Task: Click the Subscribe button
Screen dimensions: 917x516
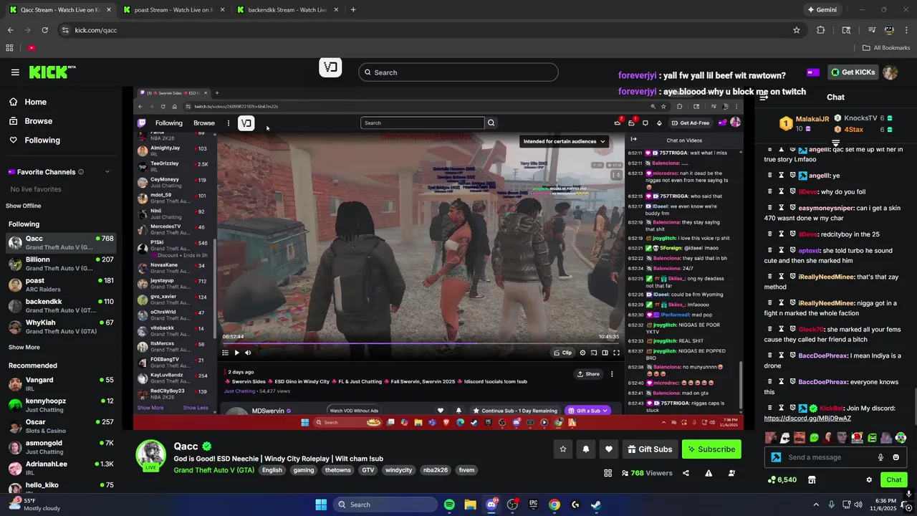Action: click(x=711, y=449)
